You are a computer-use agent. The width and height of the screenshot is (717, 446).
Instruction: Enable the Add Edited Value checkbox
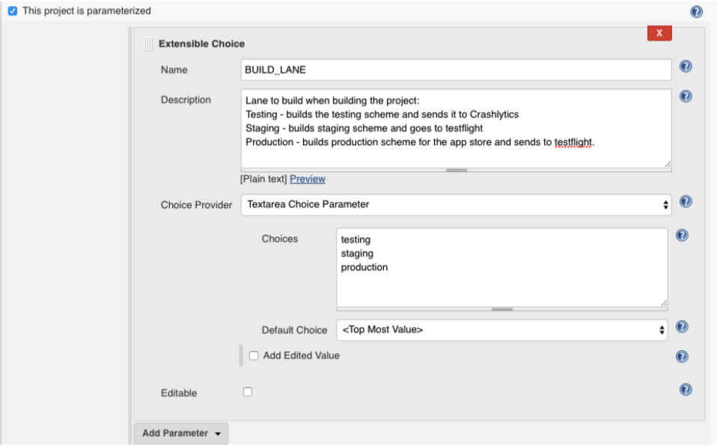coord(254,356)
